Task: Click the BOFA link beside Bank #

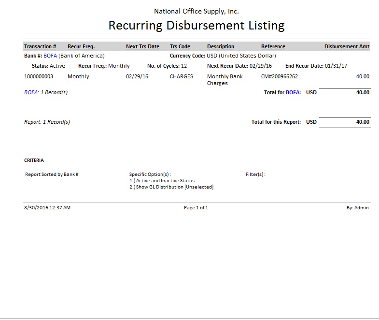Action: pos(50,56)
